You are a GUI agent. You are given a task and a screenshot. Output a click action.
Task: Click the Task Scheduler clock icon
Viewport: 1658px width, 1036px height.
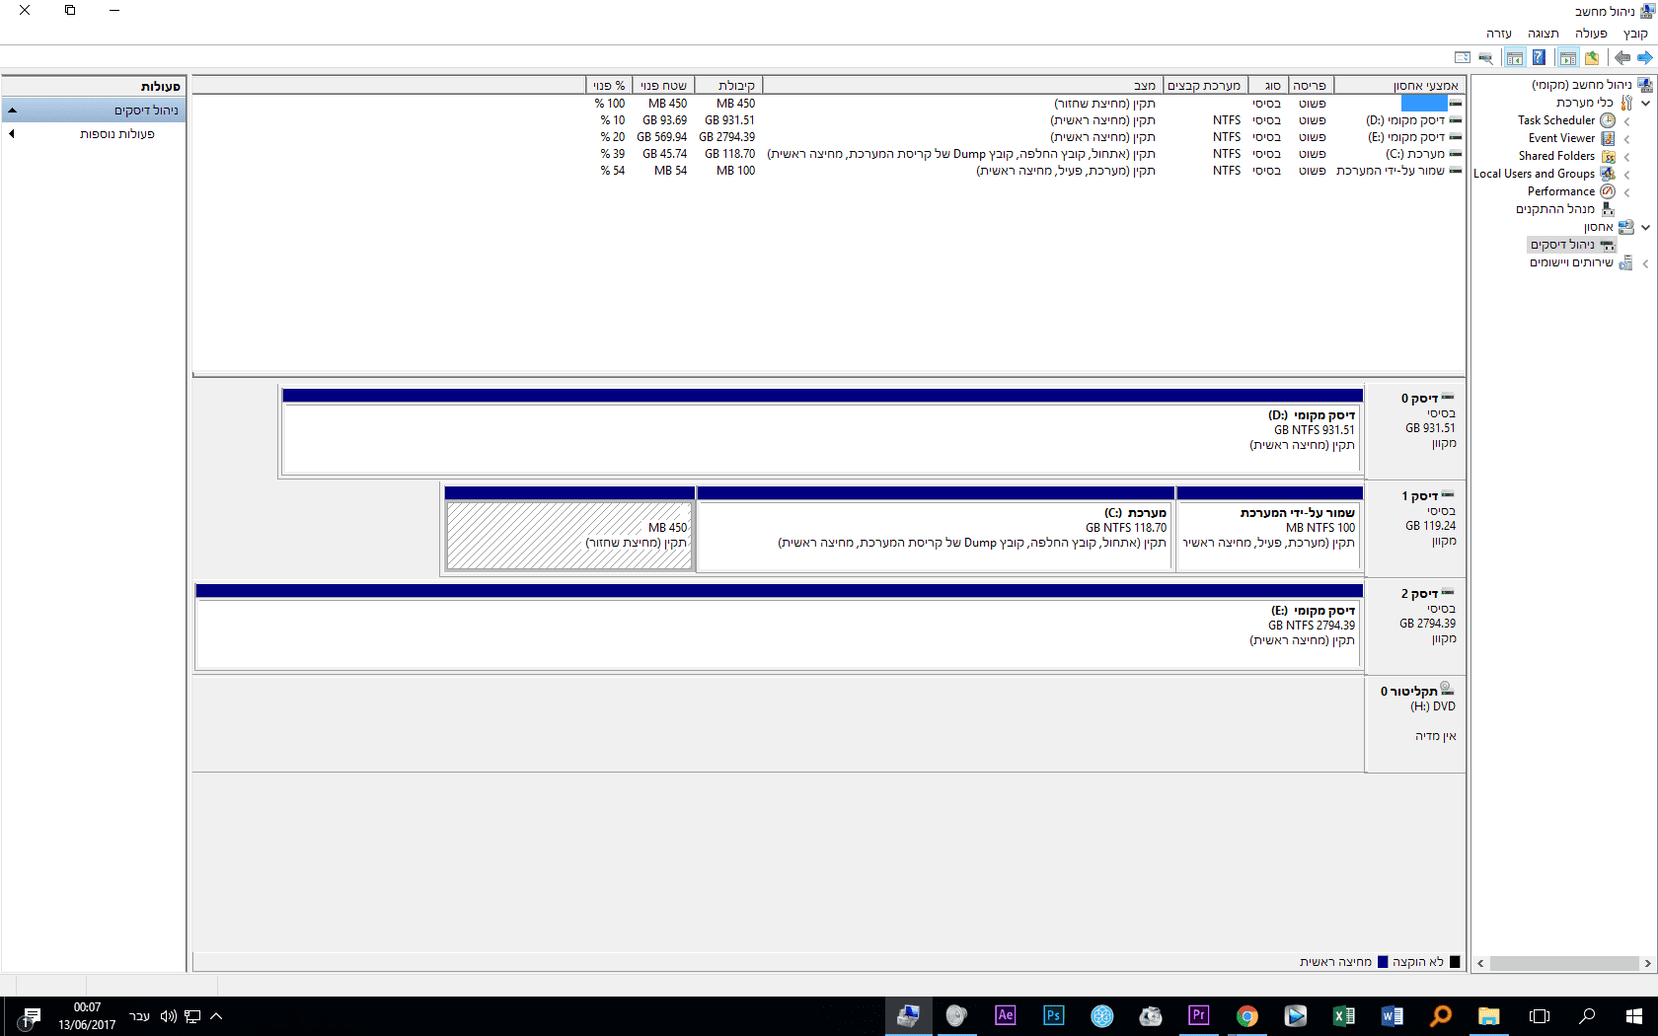click(1608, 120)
